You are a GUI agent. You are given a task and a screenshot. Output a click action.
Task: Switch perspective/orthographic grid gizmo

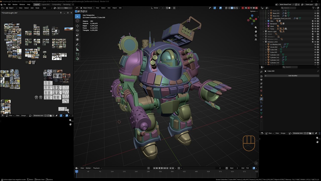[x=256, y=39]
